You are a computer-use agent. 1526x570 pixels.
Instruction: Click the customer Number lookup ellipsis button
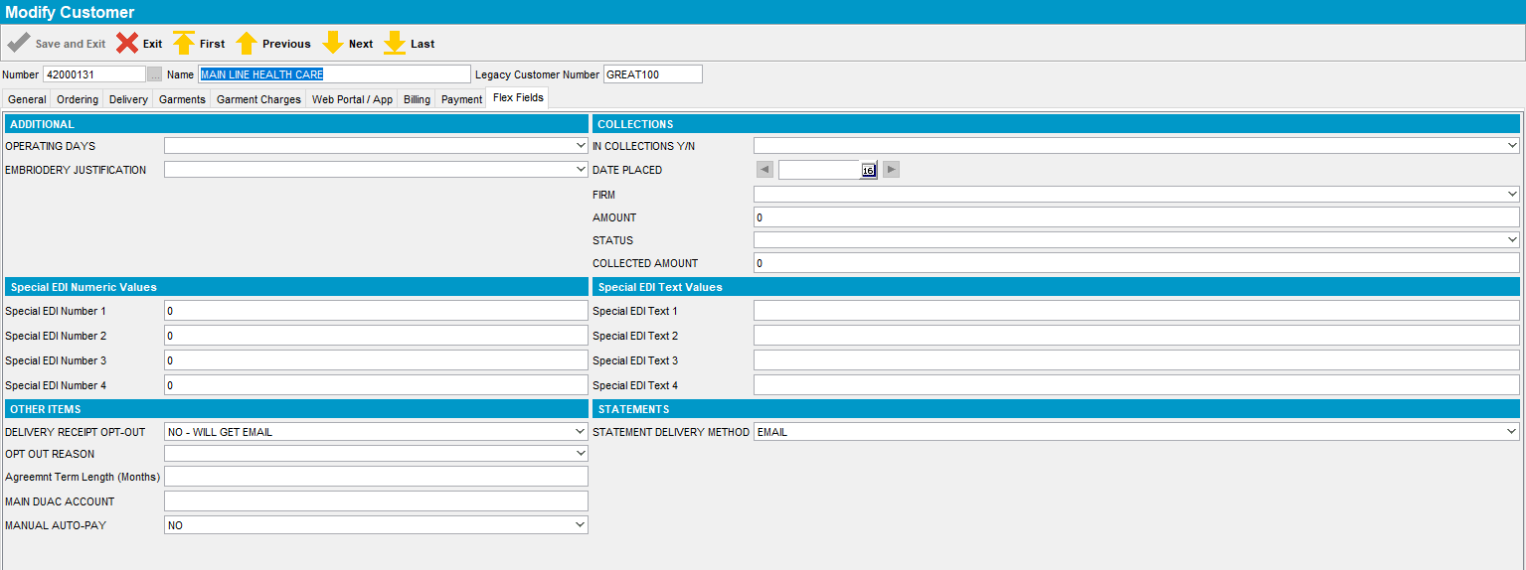tap(154, 74)
